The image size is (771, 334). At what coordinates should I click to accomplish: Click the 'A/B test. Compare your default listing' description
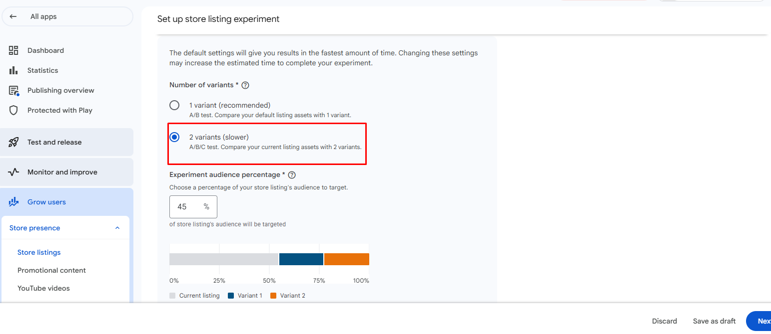pos(270,115)
